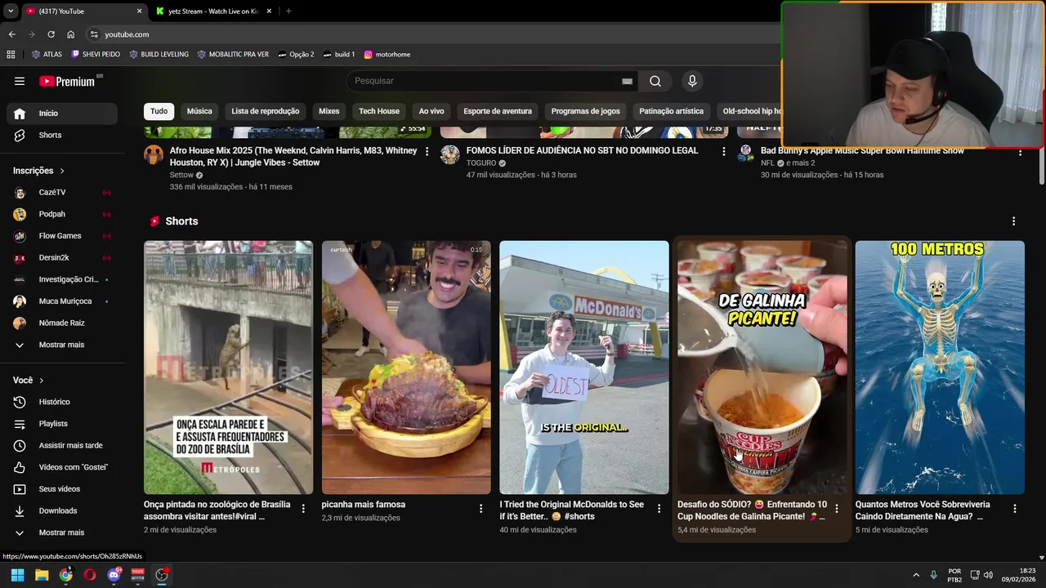Open Histórico in the sidebar
Screen dimensions: 1046x588
[62, 402]
